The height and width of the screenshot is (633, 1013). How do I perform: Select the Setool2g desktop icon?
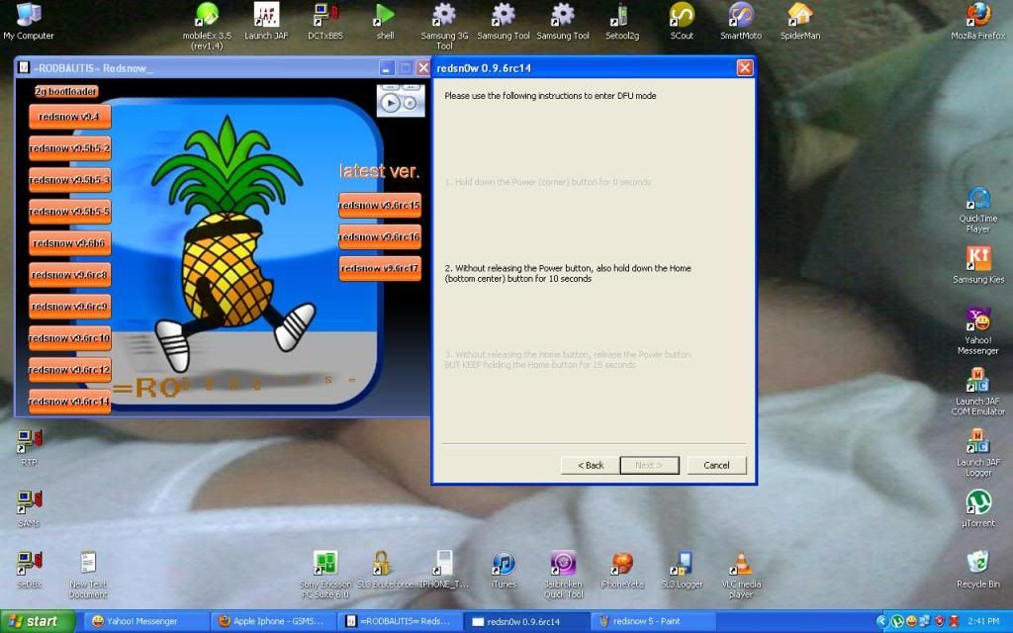pos(622,22)
